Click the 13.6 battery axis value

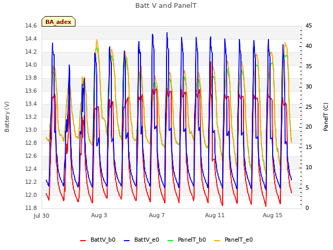point(31,91)
